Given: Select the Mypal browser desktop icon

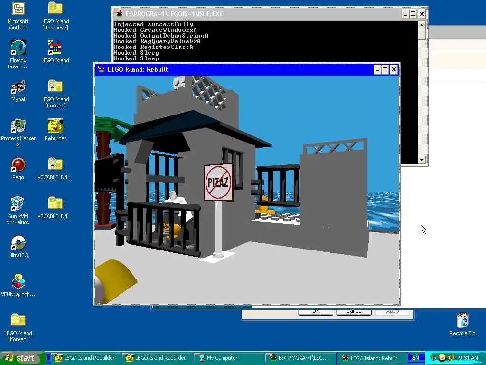Looking at the screenshot, I should [18, 91].
